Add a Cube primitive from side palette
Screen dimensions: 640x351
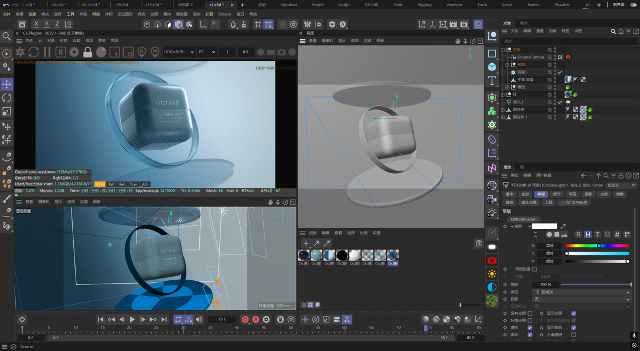492,67
